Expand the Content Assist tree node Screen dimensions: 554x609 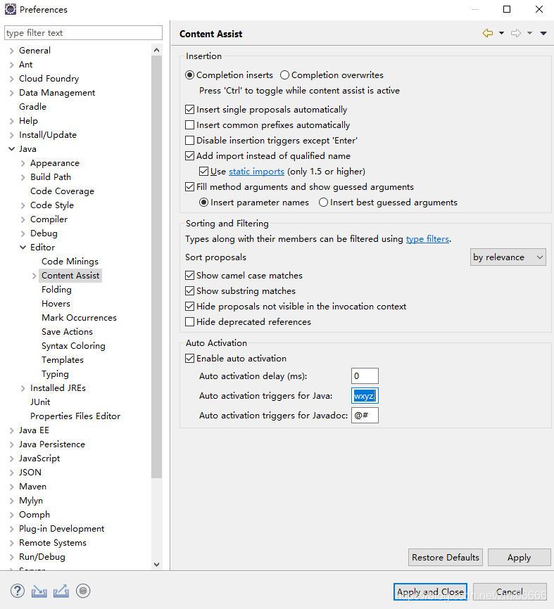point(34,276)
